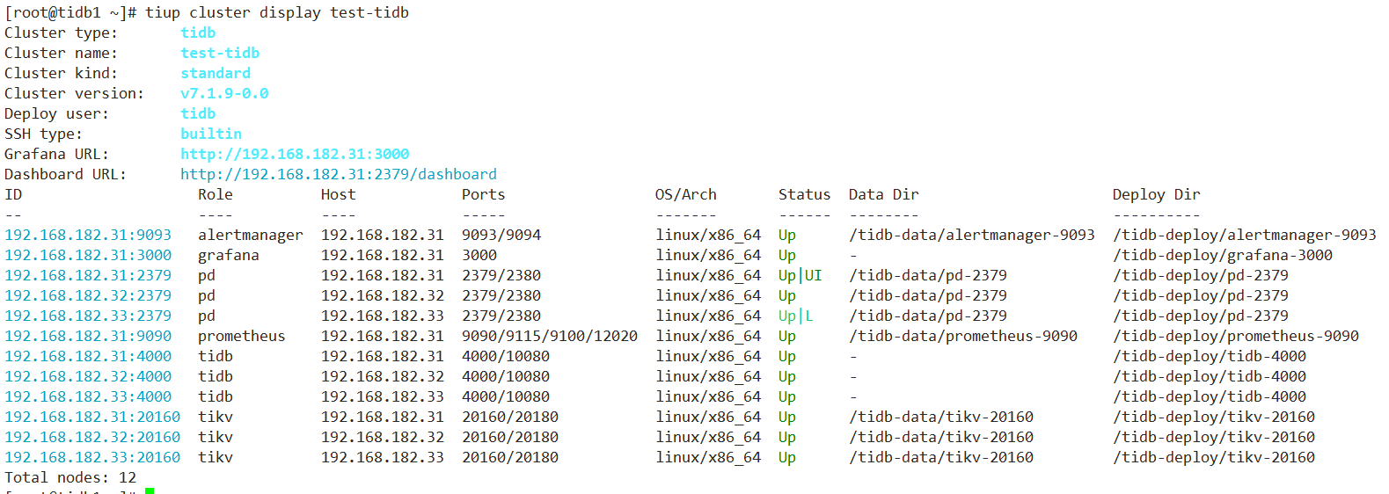Click the Deploy Dir column header
Viewport: 1389px width, 494px height.
pos(1157,195)
